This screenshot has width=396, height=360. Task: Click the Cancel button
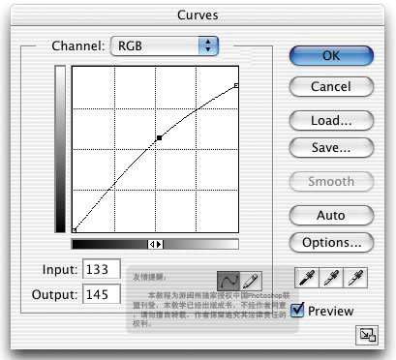(x=331, y=86)
